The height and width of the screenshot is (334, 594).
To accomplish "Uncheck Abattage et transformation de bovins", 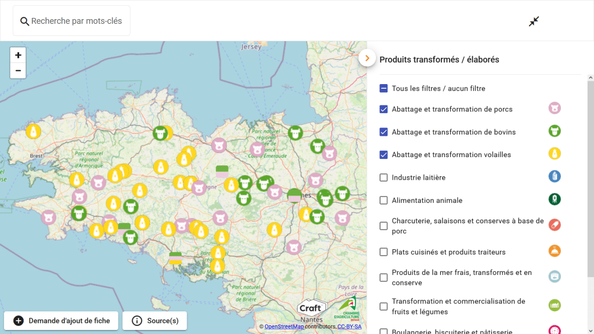I will pos(383,132).
